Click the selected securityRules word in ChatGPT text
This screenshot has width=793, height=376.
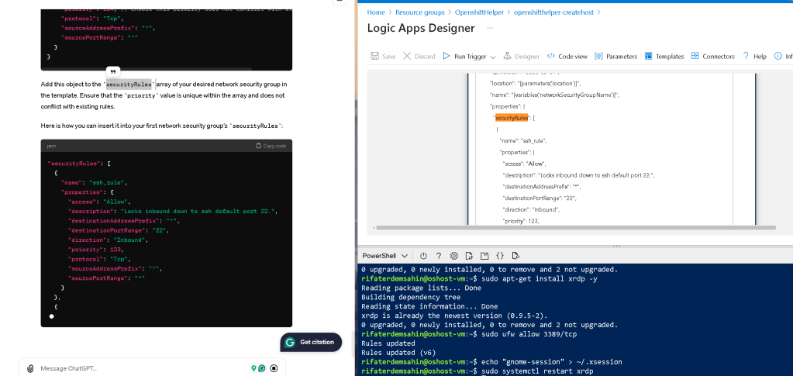coord(129,84)
